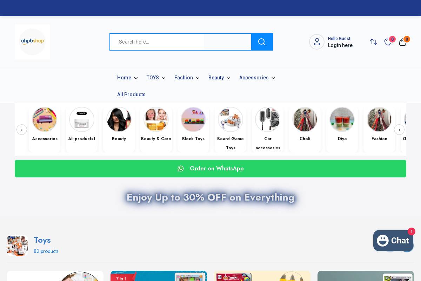Click the ahpbshop logo
This screenshot has width=421, height=281.
point(32,42)
